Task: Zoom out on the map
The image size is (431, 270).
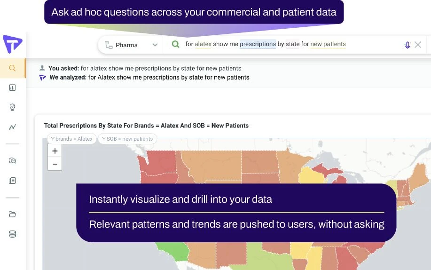Action: [55, 164]
